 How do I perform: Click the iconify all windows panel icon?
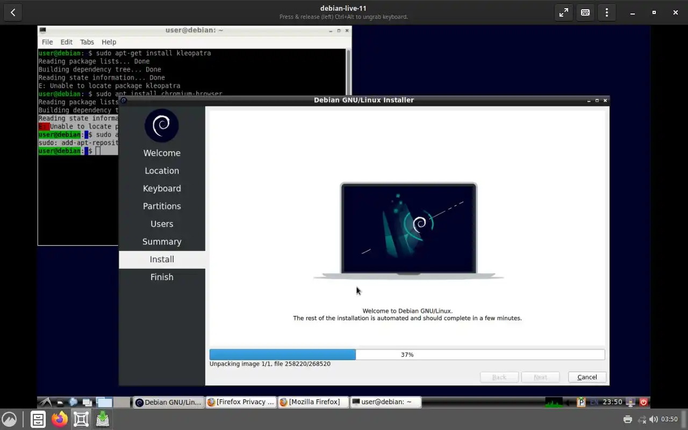tap(87, 402)
